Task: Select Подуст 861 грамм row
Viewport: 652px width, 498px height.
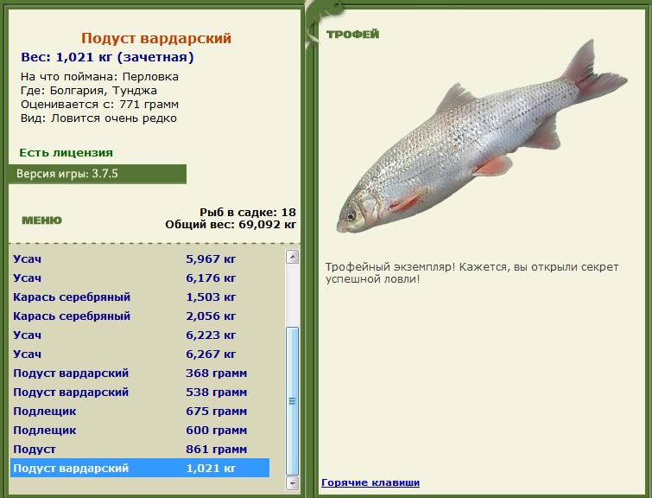Action: 140,450
